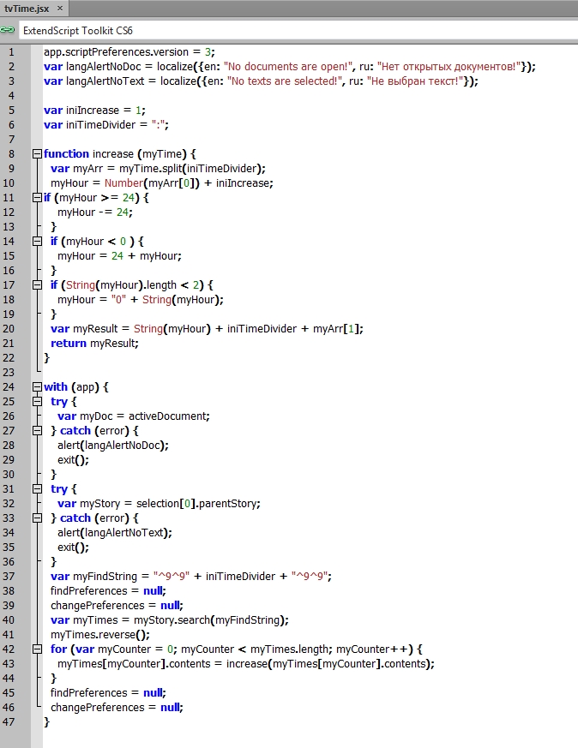The height and width of the screenshot is (748, 578).
Task: Collapse the first try block at line 25
Action: 37,402
